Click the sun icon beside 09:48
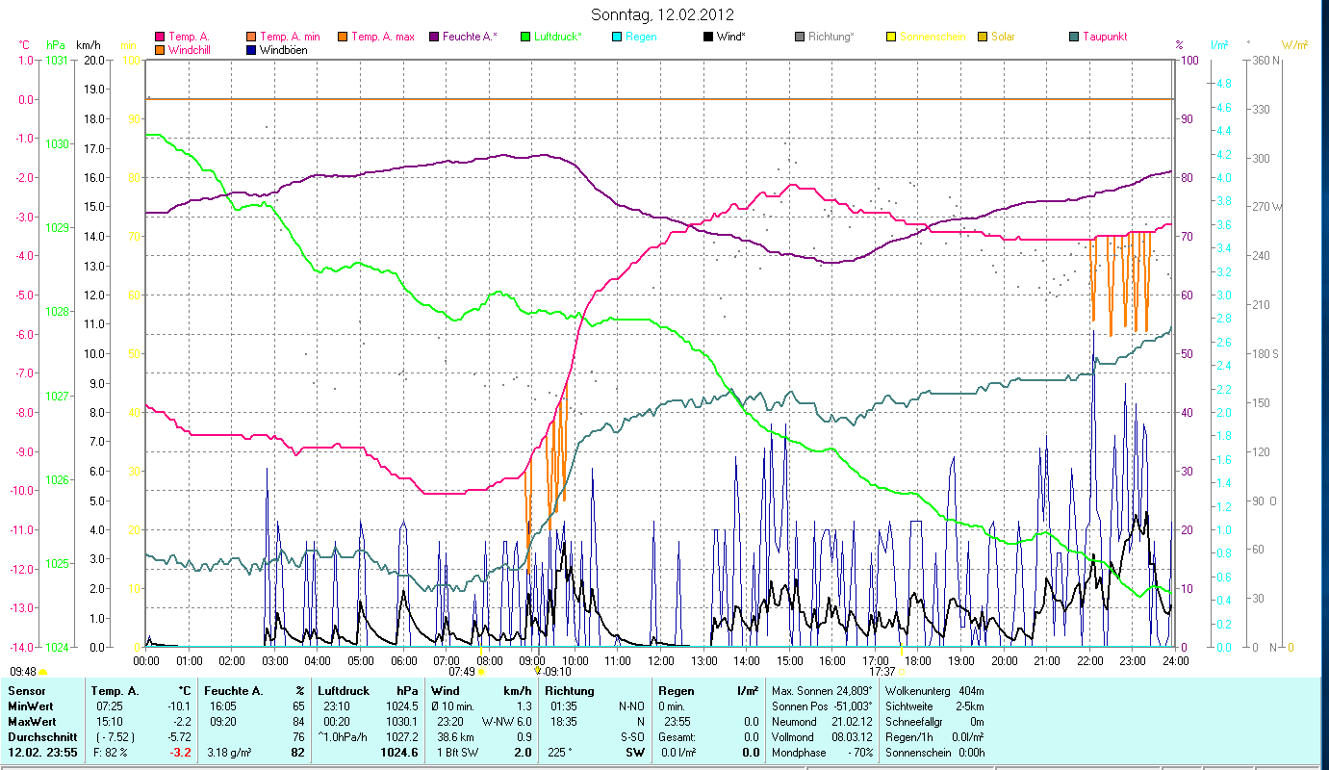The image size is (1329, 770). (x=43, y=672)
